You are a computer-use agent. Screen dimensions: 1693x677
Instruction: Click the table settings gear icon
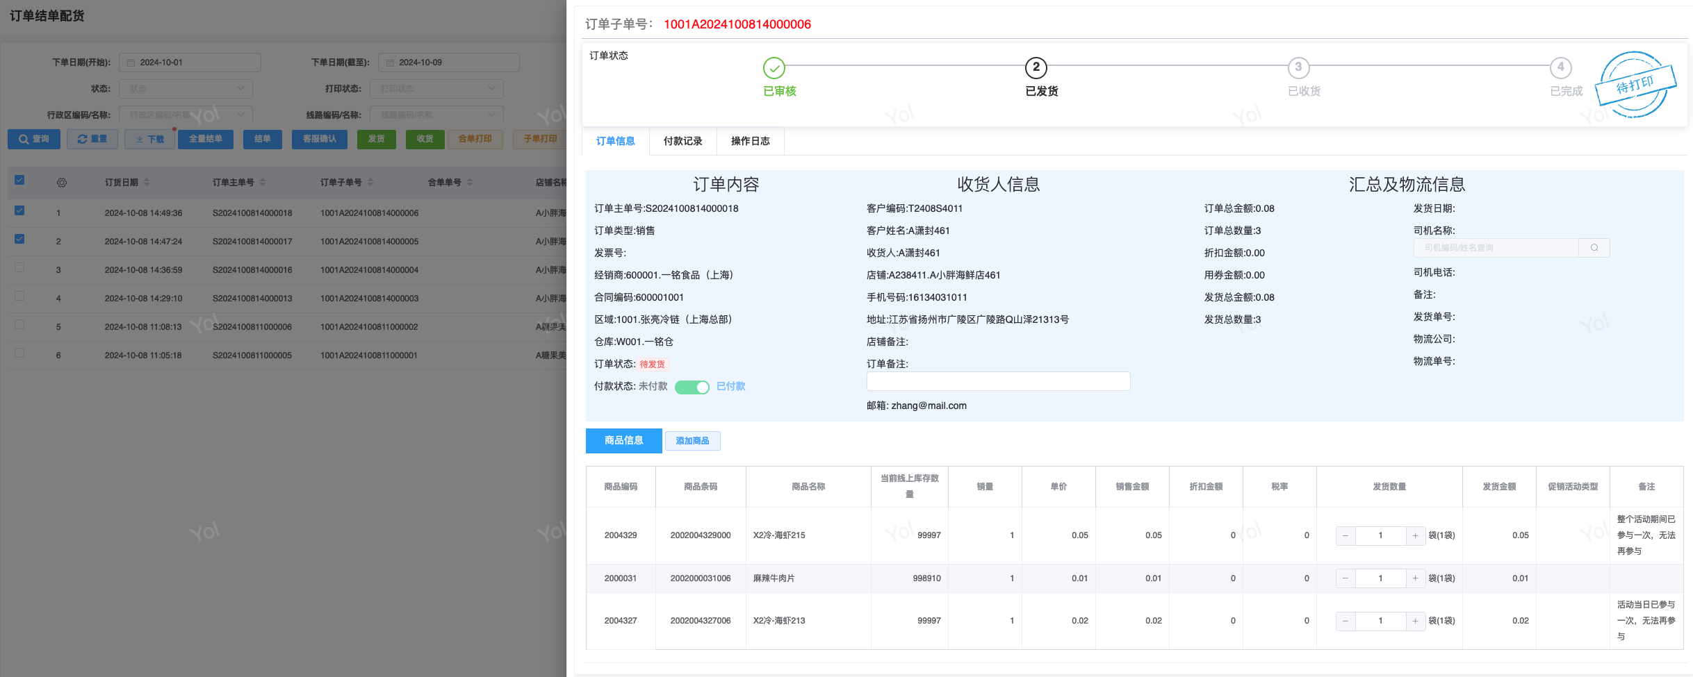[62, 183]
